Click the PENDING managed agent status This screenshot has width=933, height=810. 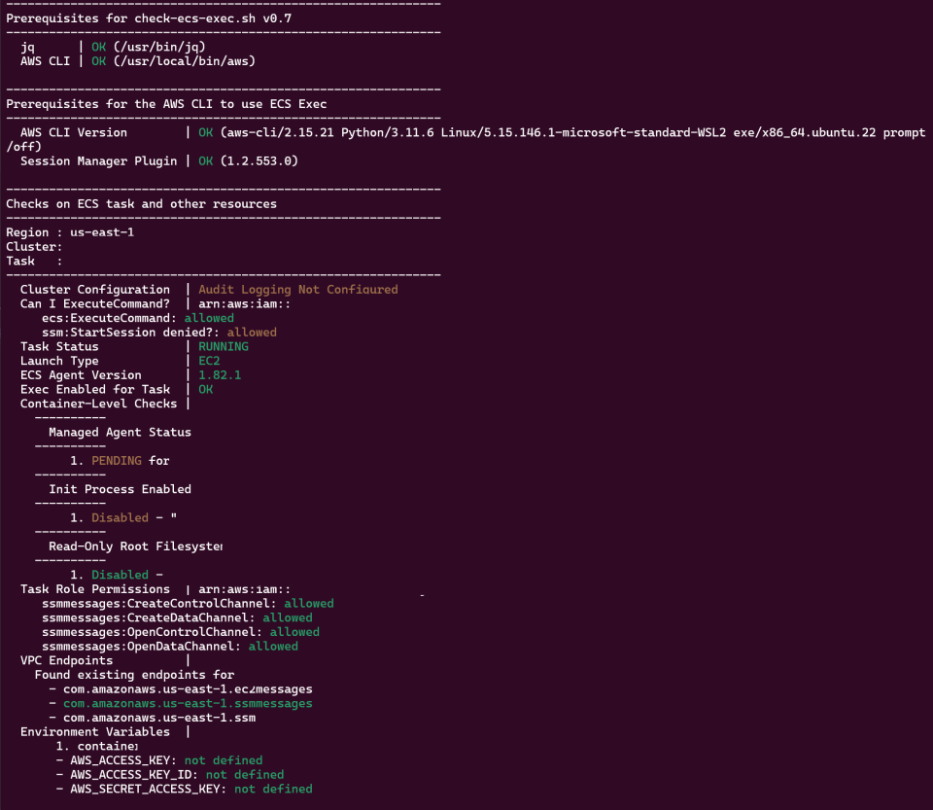(x=117, y=460)
